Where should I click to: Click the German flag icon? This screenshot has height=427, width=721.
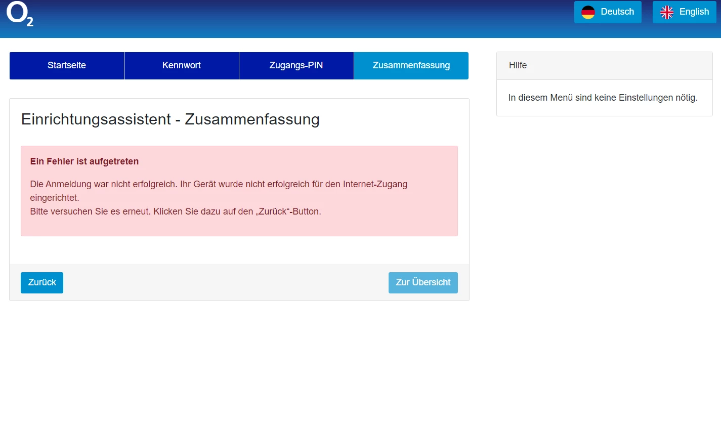coord(588,12)
